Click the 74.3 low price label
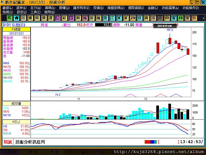Image resolution: width=206 pixels, height=155 pixels. [x=58, y=95]
